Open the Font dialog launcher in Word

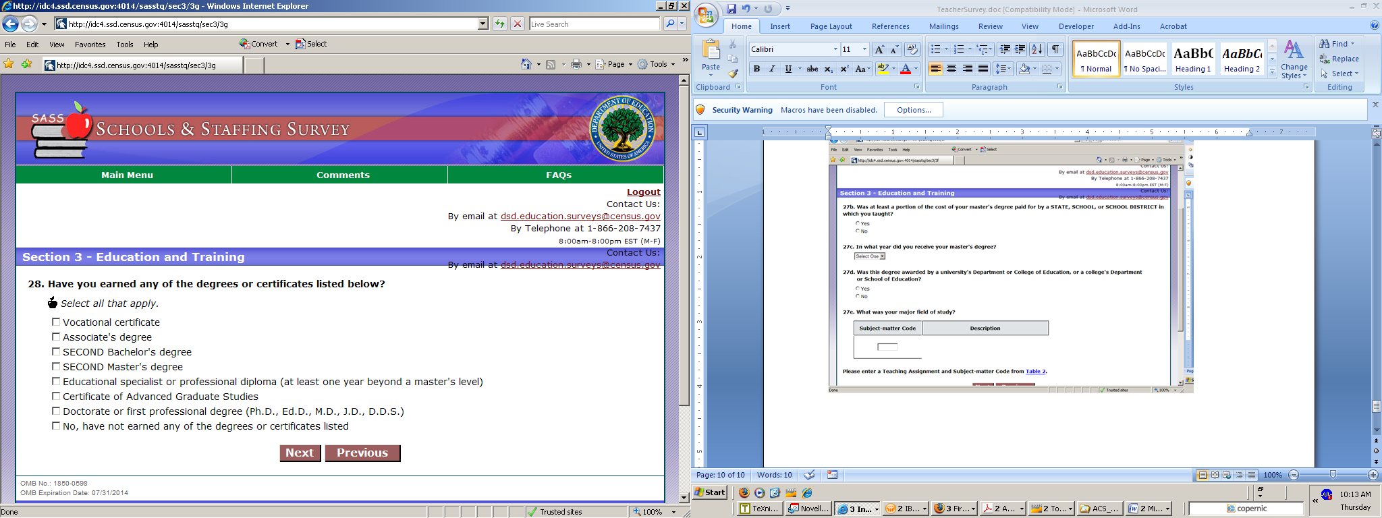point(916,87)
